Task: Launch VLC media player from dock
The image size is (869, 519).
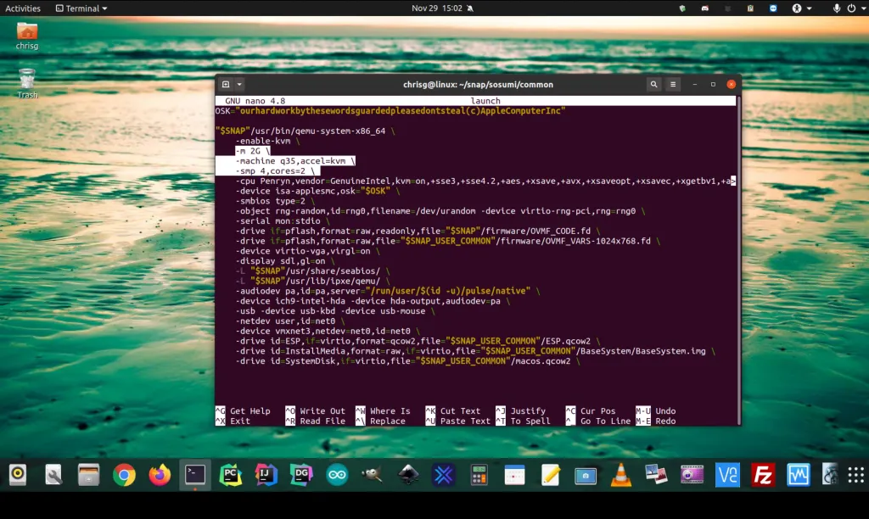Action: [x=620, y=474]
